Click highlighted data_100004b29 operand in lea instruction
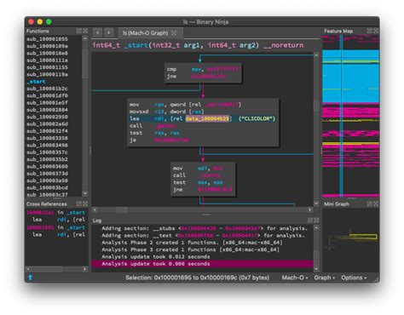Viewport: 404px width, 315px height. click(x=207, y=118)
